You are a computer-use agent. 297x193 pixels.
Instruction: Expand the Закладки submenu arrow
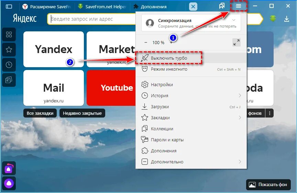pyautogui.click(x=240, y=118)
